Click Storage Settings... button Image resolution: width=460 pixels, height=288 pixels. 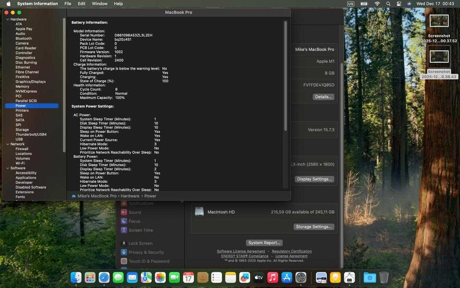coord(314,227)
